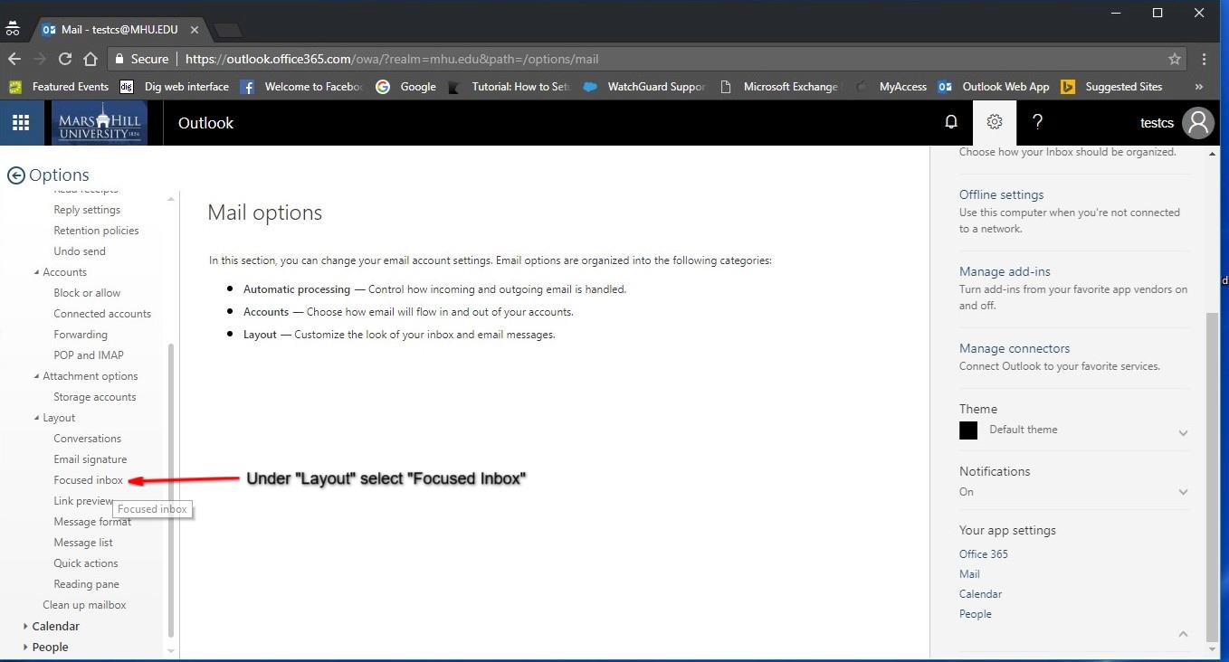Screen dimensions: 1229x662
Task: Open the Microsoft Exchange bookmark
Action: 780,87
